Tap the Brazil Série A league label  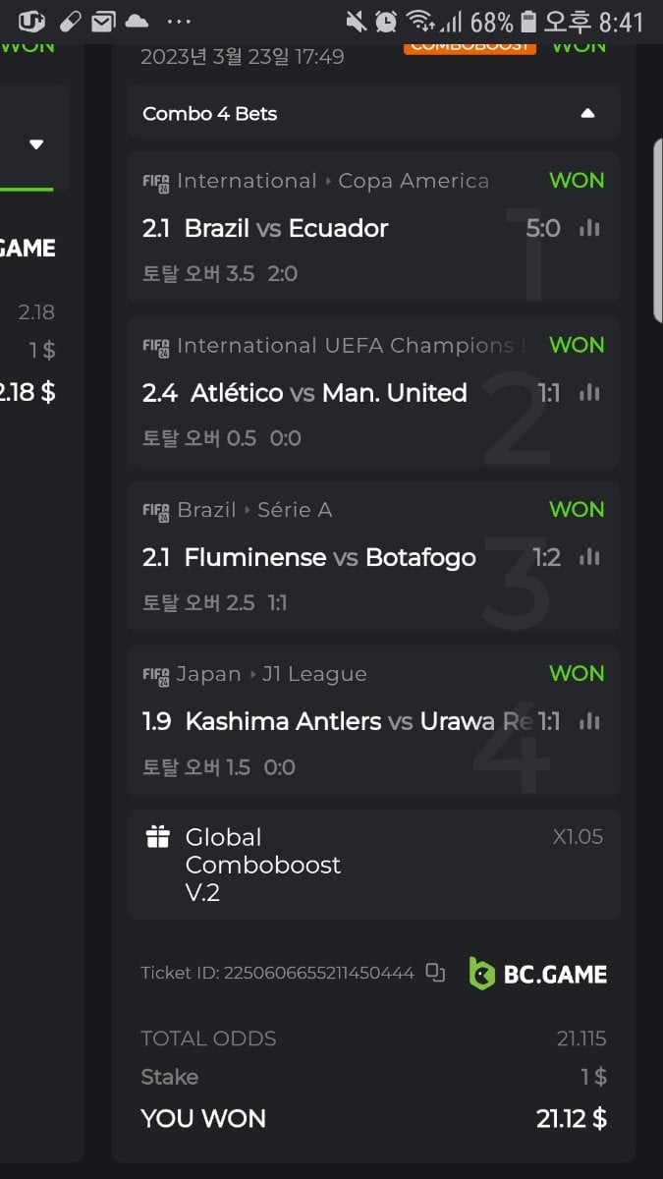pos(254,510)
